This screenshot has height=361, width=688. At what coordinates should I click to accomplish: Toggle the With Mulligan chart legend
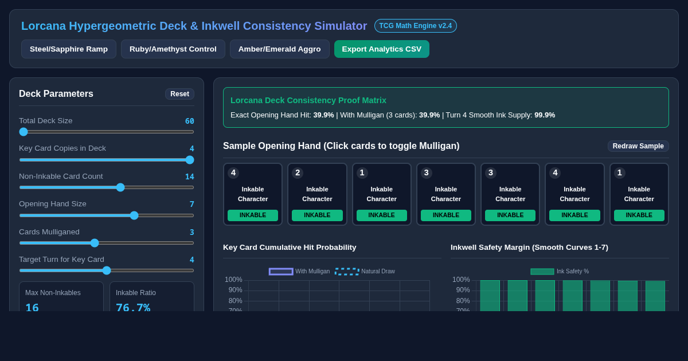click(x=299, y=272)
